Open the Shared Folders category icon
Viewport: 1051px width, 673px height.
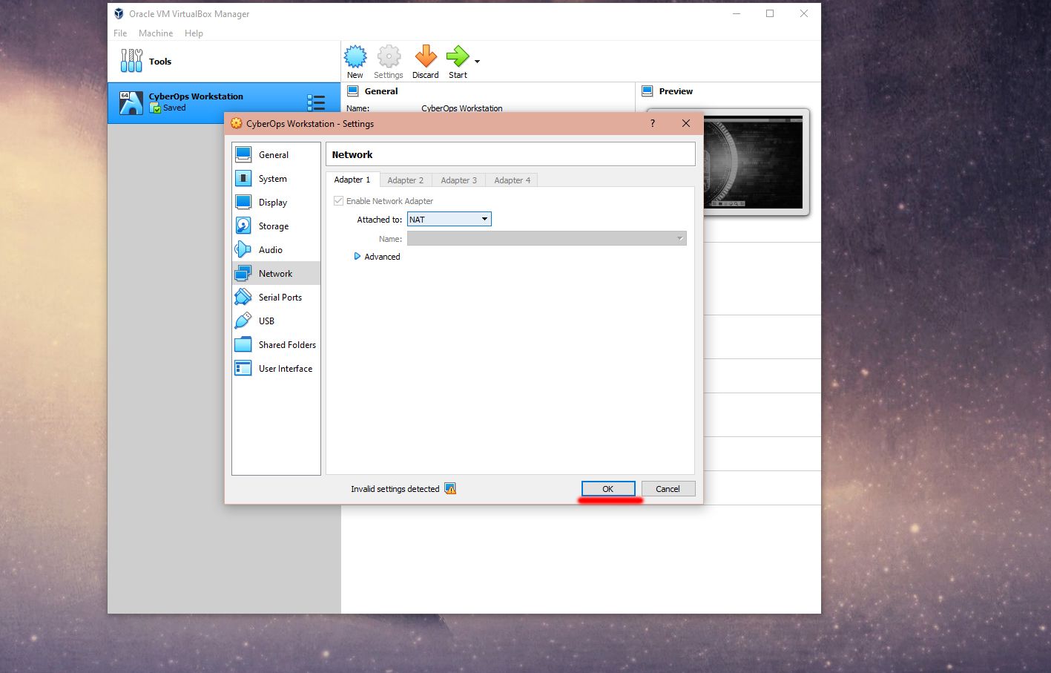tap(243, 344)
